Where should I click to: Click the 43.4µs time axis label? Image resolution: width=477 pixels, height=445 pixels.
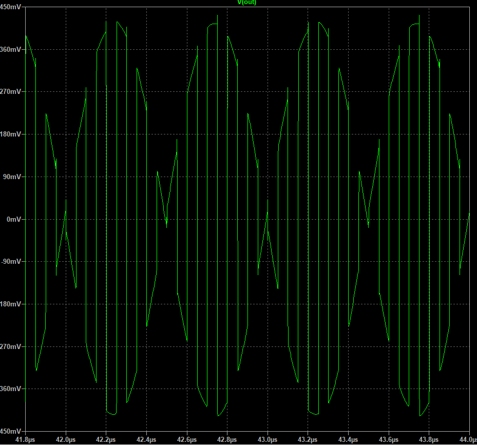pos(348,440)
